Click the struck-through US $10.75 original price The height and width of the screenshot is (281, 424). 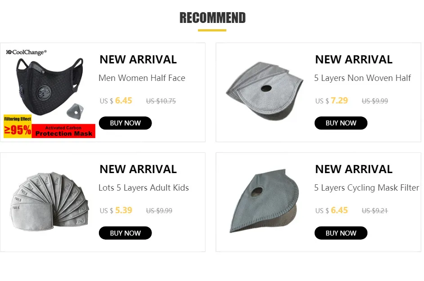pyautogui.click(x=161, y=101)
